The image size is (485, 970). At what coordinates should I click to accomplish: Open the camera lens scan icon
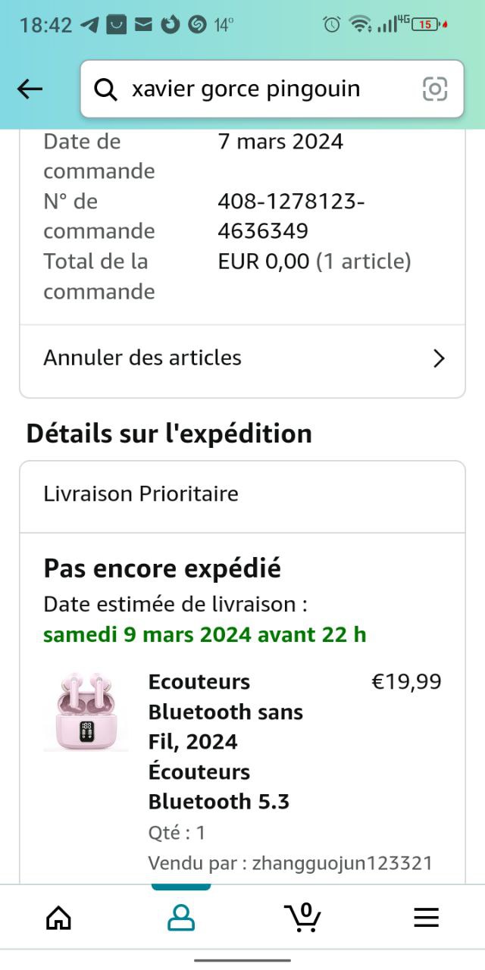(x=435, y=89)
